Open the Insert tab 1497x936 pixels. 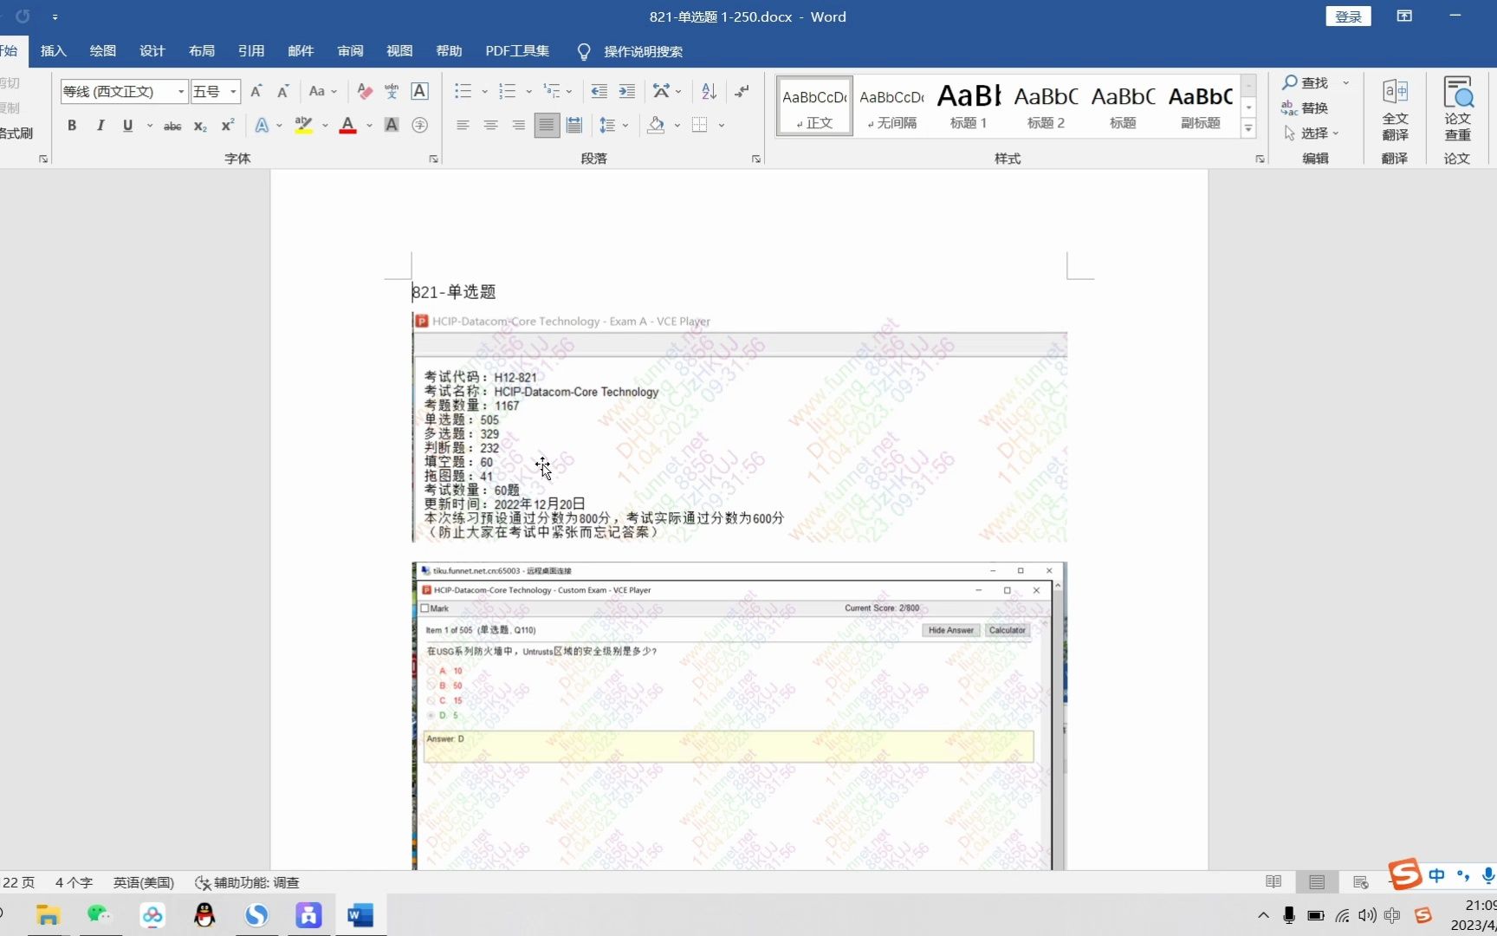pos(54,51)
